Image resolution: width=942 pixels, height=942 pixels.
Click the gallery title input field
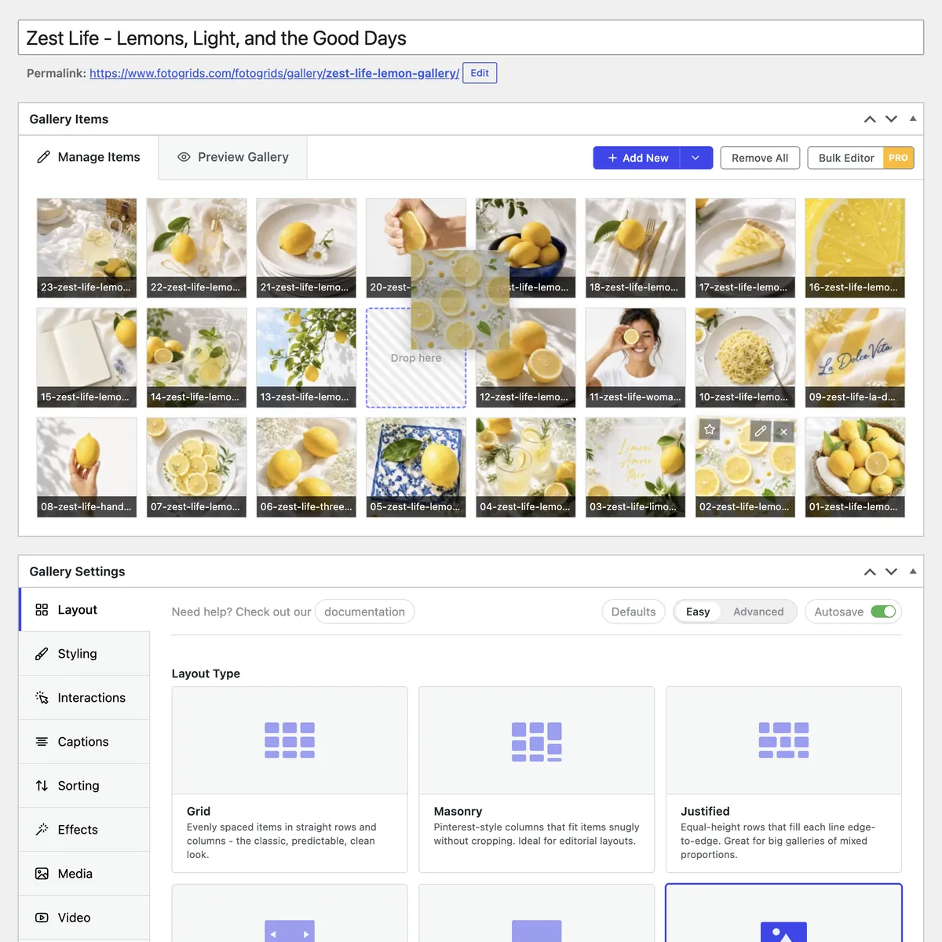coord(471,38)
